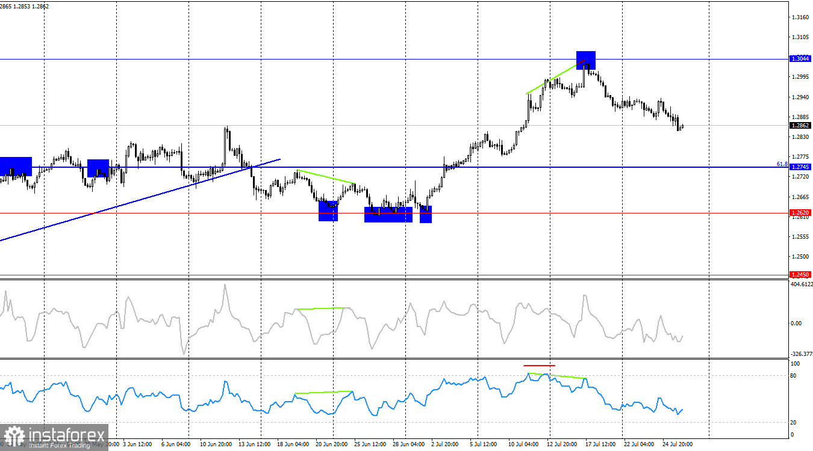Click the 1.2940 price axis value

coord(800,97)
